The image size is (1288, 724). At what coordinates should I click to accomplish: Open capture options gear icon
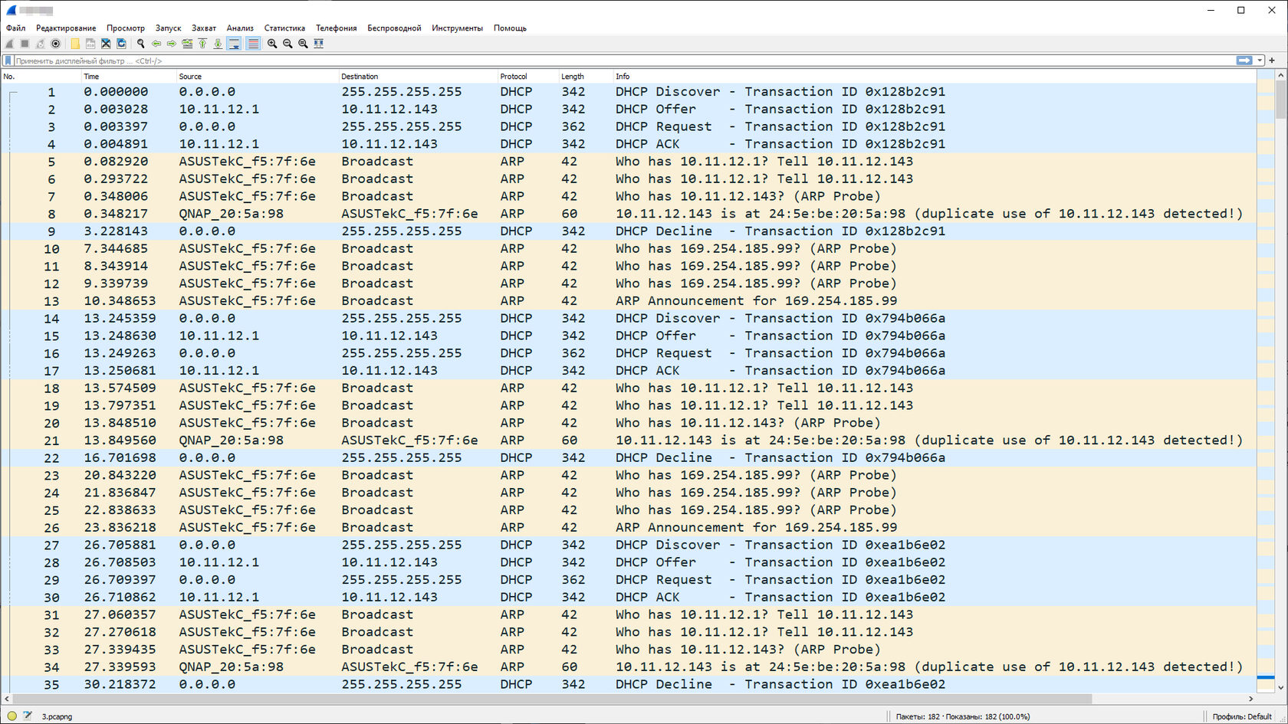pos(55,44)
